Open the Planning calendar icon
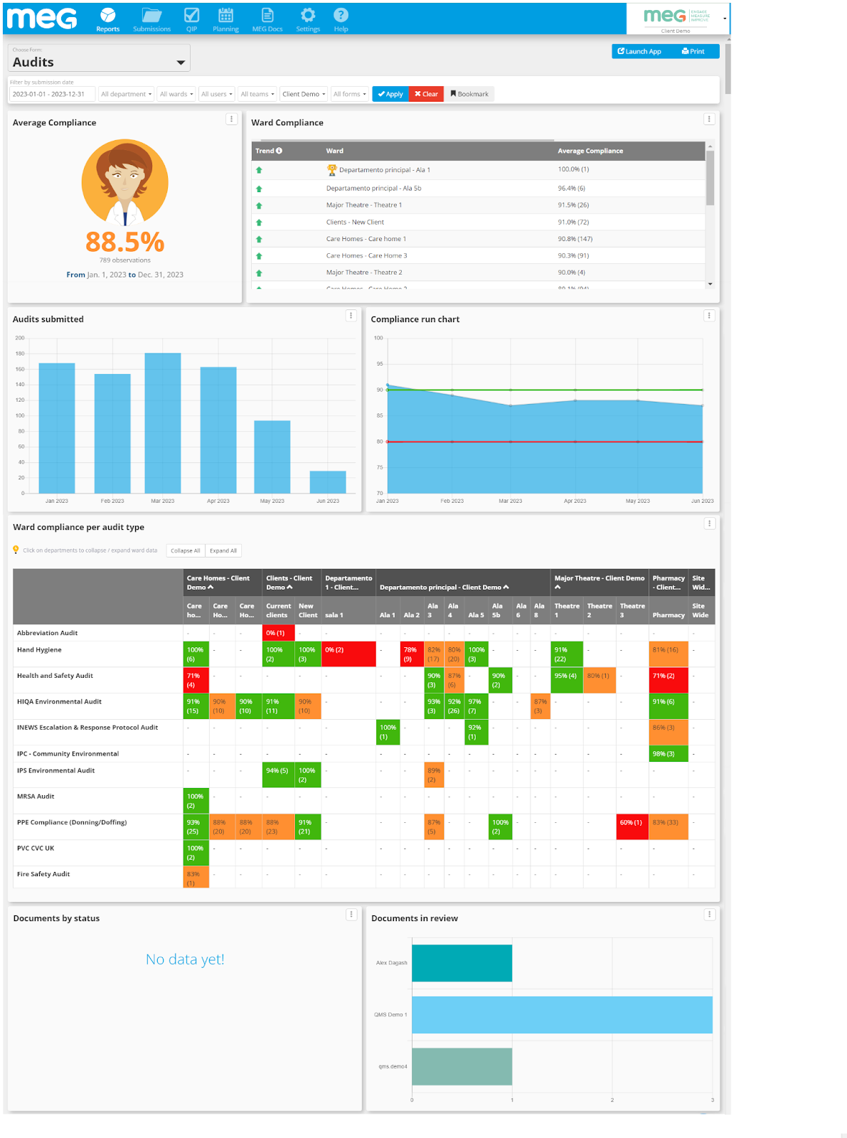This screenshot has width=847, height=1138. [225, 15]
